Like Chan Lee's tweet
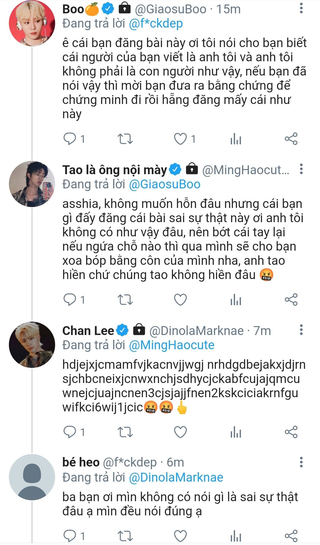The image size is (320, 545). pyautogui.click(x=180, y=432)
